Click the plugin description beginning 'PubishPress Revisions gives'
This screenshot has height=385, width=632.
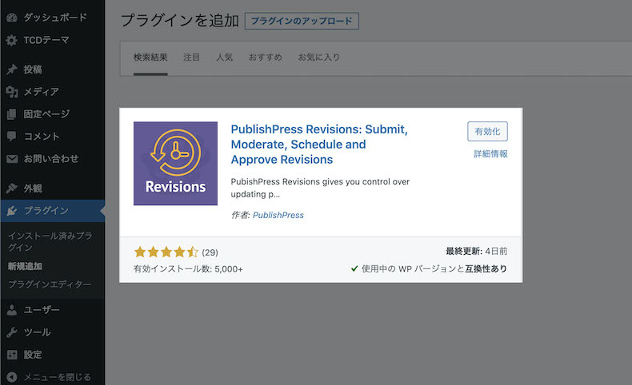tap(320, 188)
